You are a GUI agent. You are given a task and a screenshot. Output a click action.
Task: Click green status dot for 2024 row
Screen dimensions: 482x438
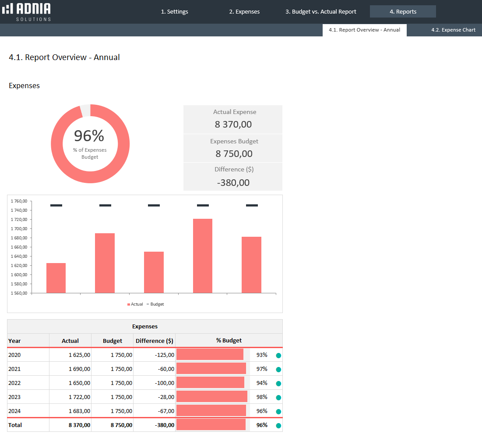[x=278, y=412]
